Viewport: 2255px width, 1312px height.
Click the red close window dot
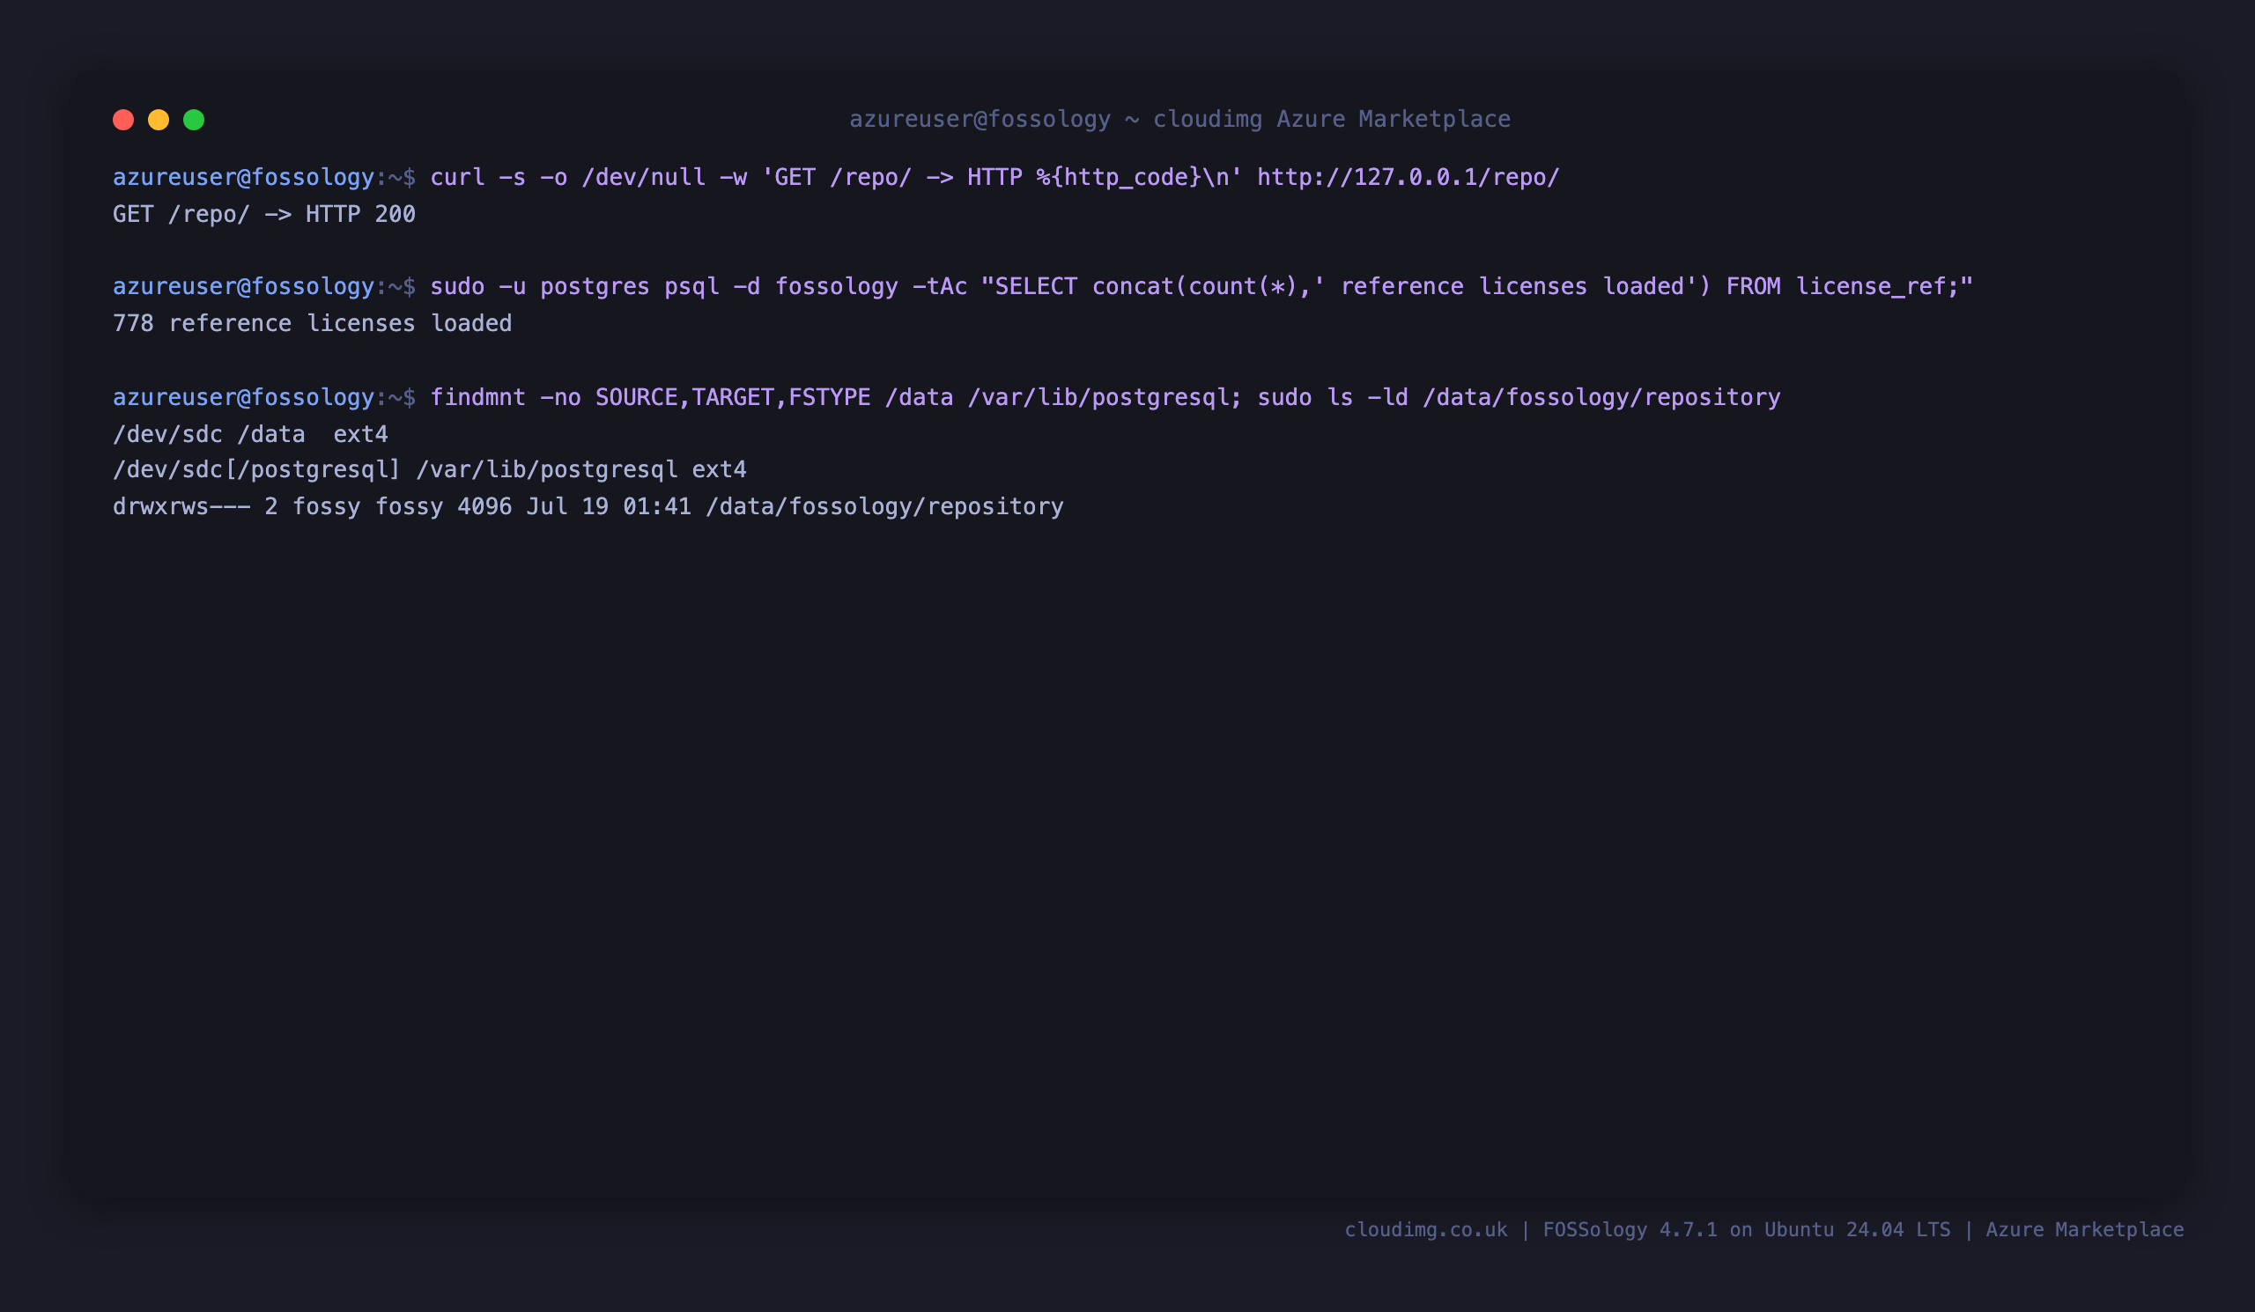point(123,120)
